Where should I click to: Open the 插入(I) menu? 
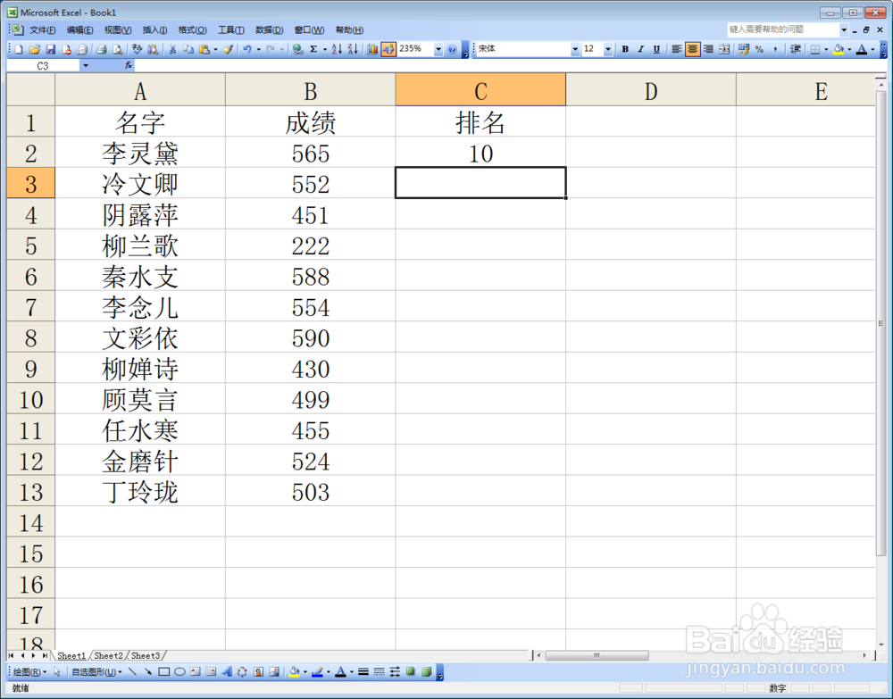(154, 30)
